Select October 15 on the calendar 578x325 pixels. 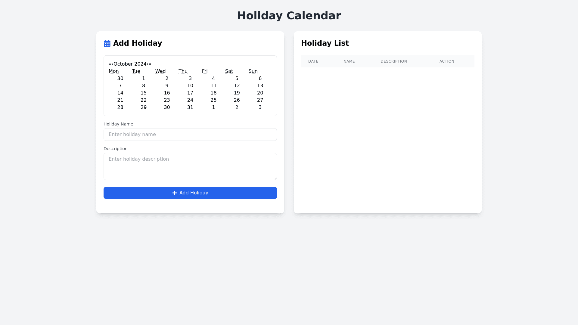144,93
